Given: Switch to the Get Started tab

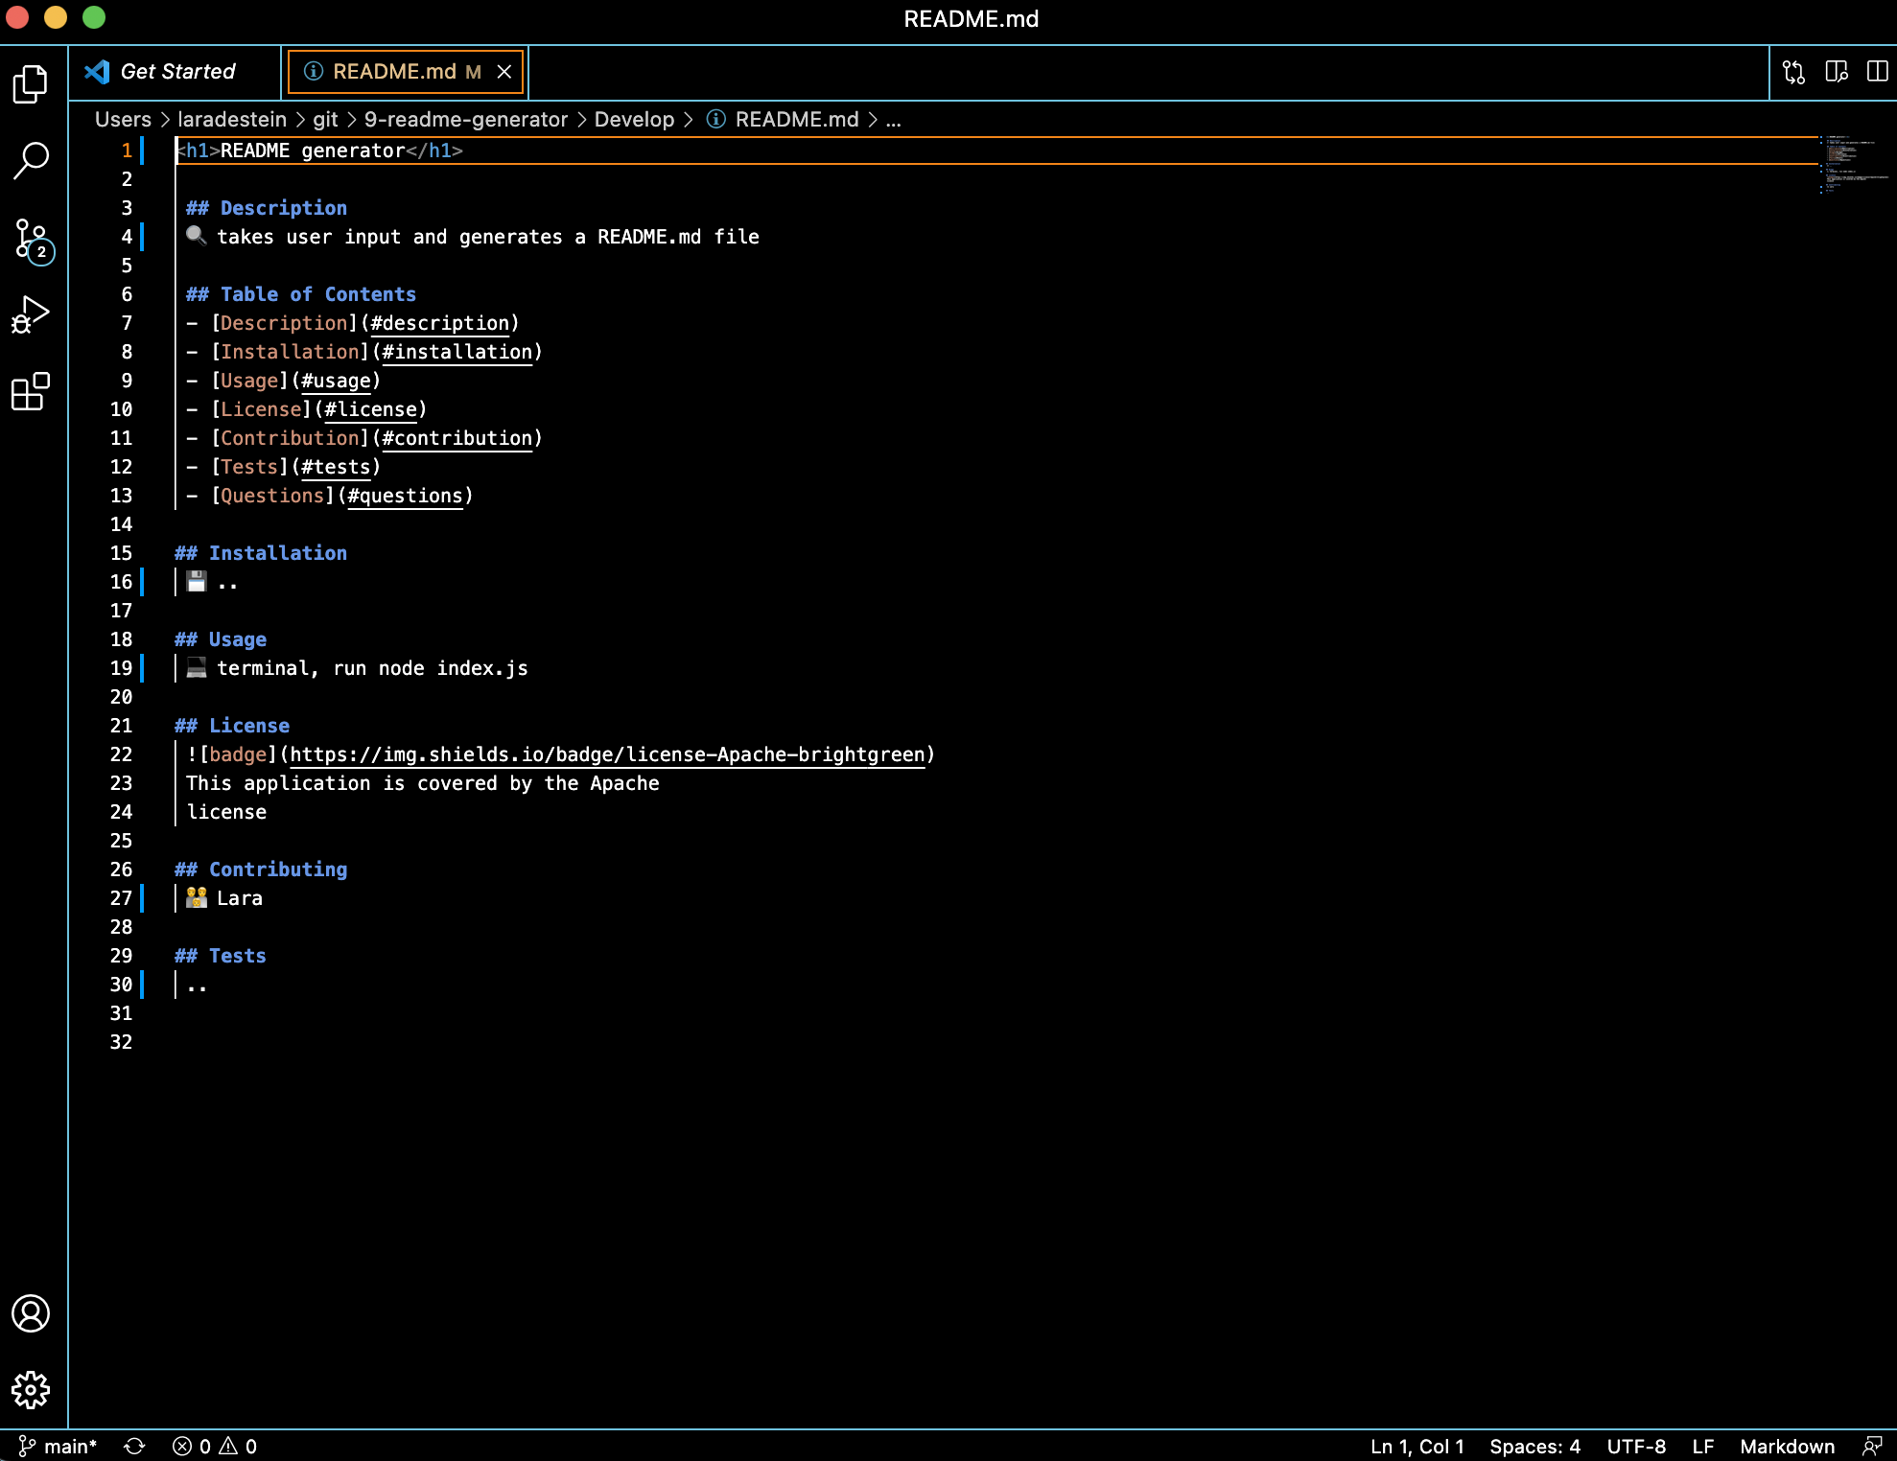Looking at the screenshot, I should click(x=178, y=71).
